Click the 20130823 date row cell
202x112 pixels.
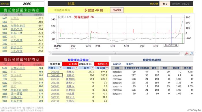[117, 72]
